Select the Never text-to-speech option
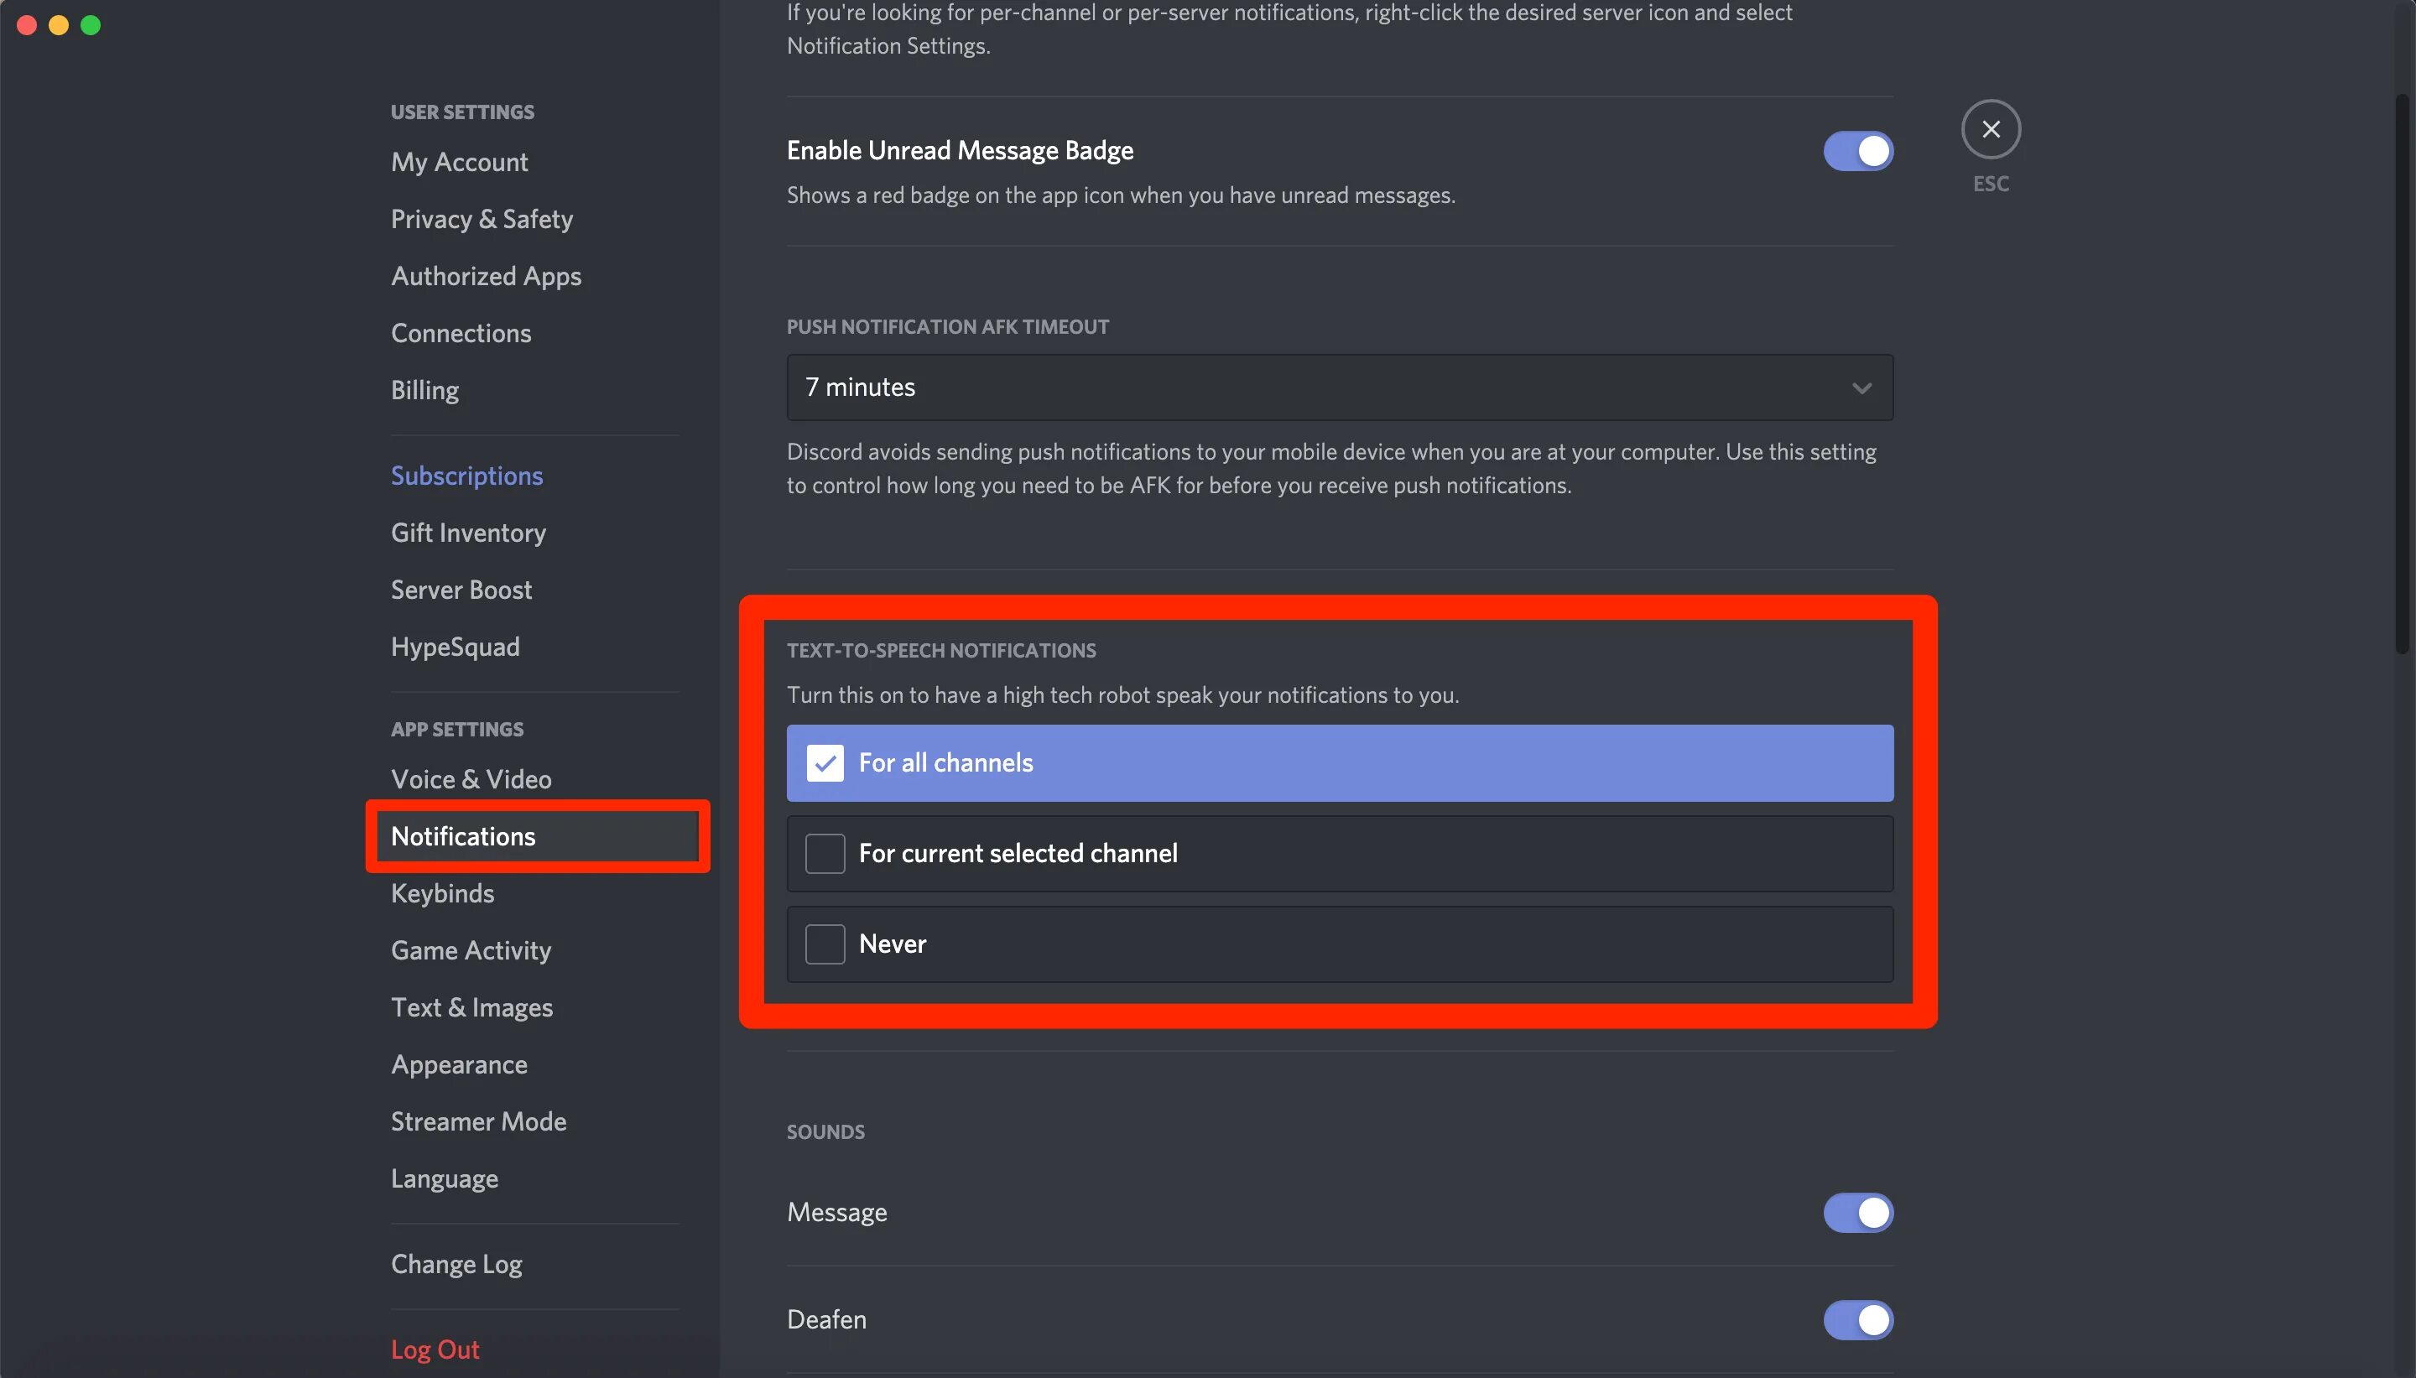2416x1378 pixels. point(825,944)
